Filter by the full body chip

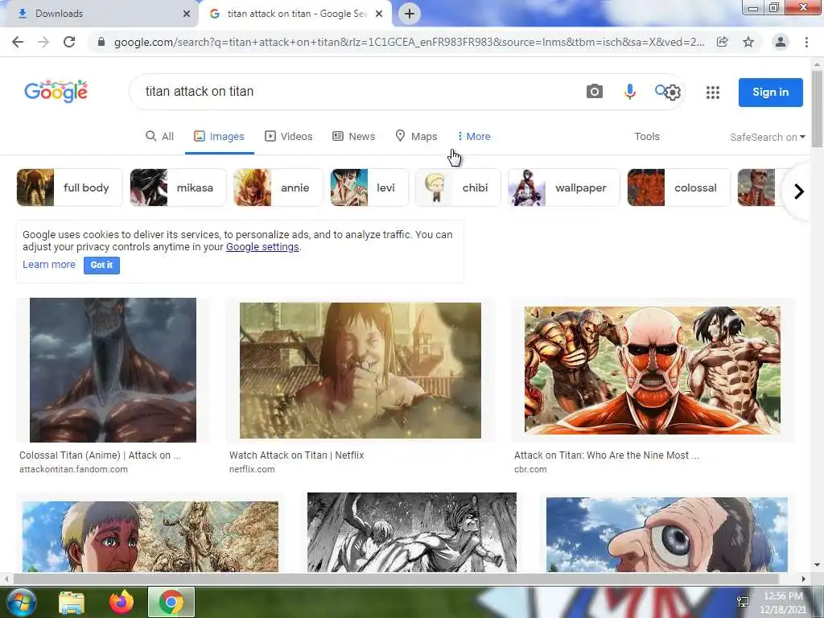click(69, 187)
